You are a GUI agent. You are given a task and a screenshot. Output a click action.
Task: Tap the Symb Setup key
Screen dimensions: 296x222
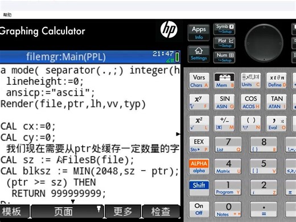click(x=224, y=29)
